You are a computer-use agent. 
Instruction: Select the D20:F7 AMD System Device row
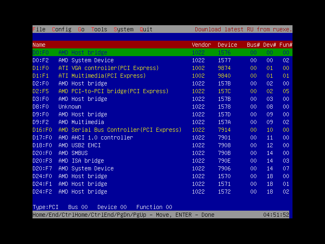click(162, 168)
